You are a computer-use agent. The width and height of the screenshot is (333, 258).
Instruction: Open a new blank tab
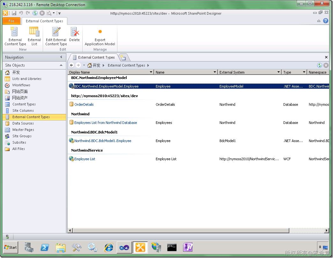(123, 57)
